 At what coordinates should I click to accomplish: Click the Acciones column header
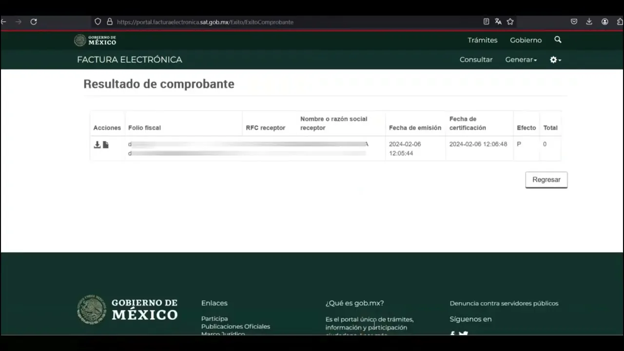107,128
